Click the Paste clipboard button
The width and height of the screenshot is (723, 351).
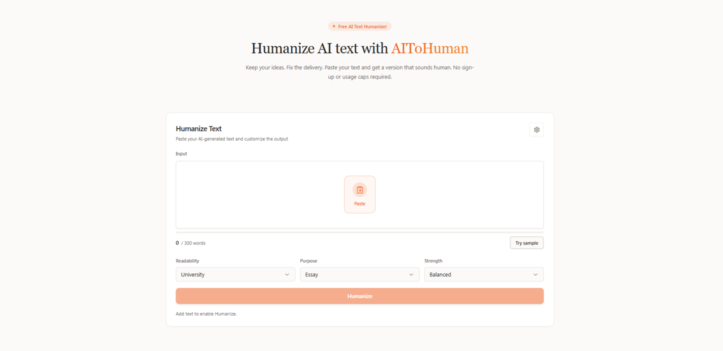point(360,195)
